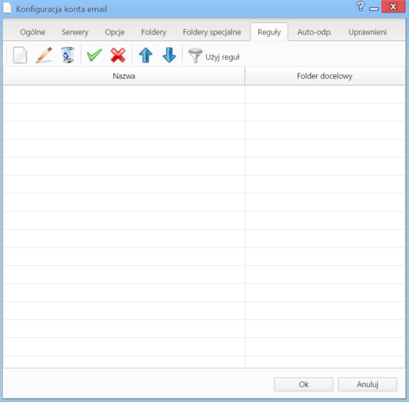Create a new rule with blank page icon
The image size is (409, 402).
20,55
